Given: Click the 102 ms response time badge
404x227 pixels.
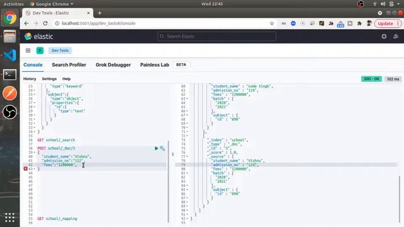Looking at the screenshot, I should pos(393,79).
